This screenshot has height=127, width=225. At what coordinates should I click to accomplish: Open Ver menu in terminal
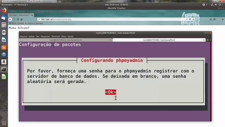(38, 36)
